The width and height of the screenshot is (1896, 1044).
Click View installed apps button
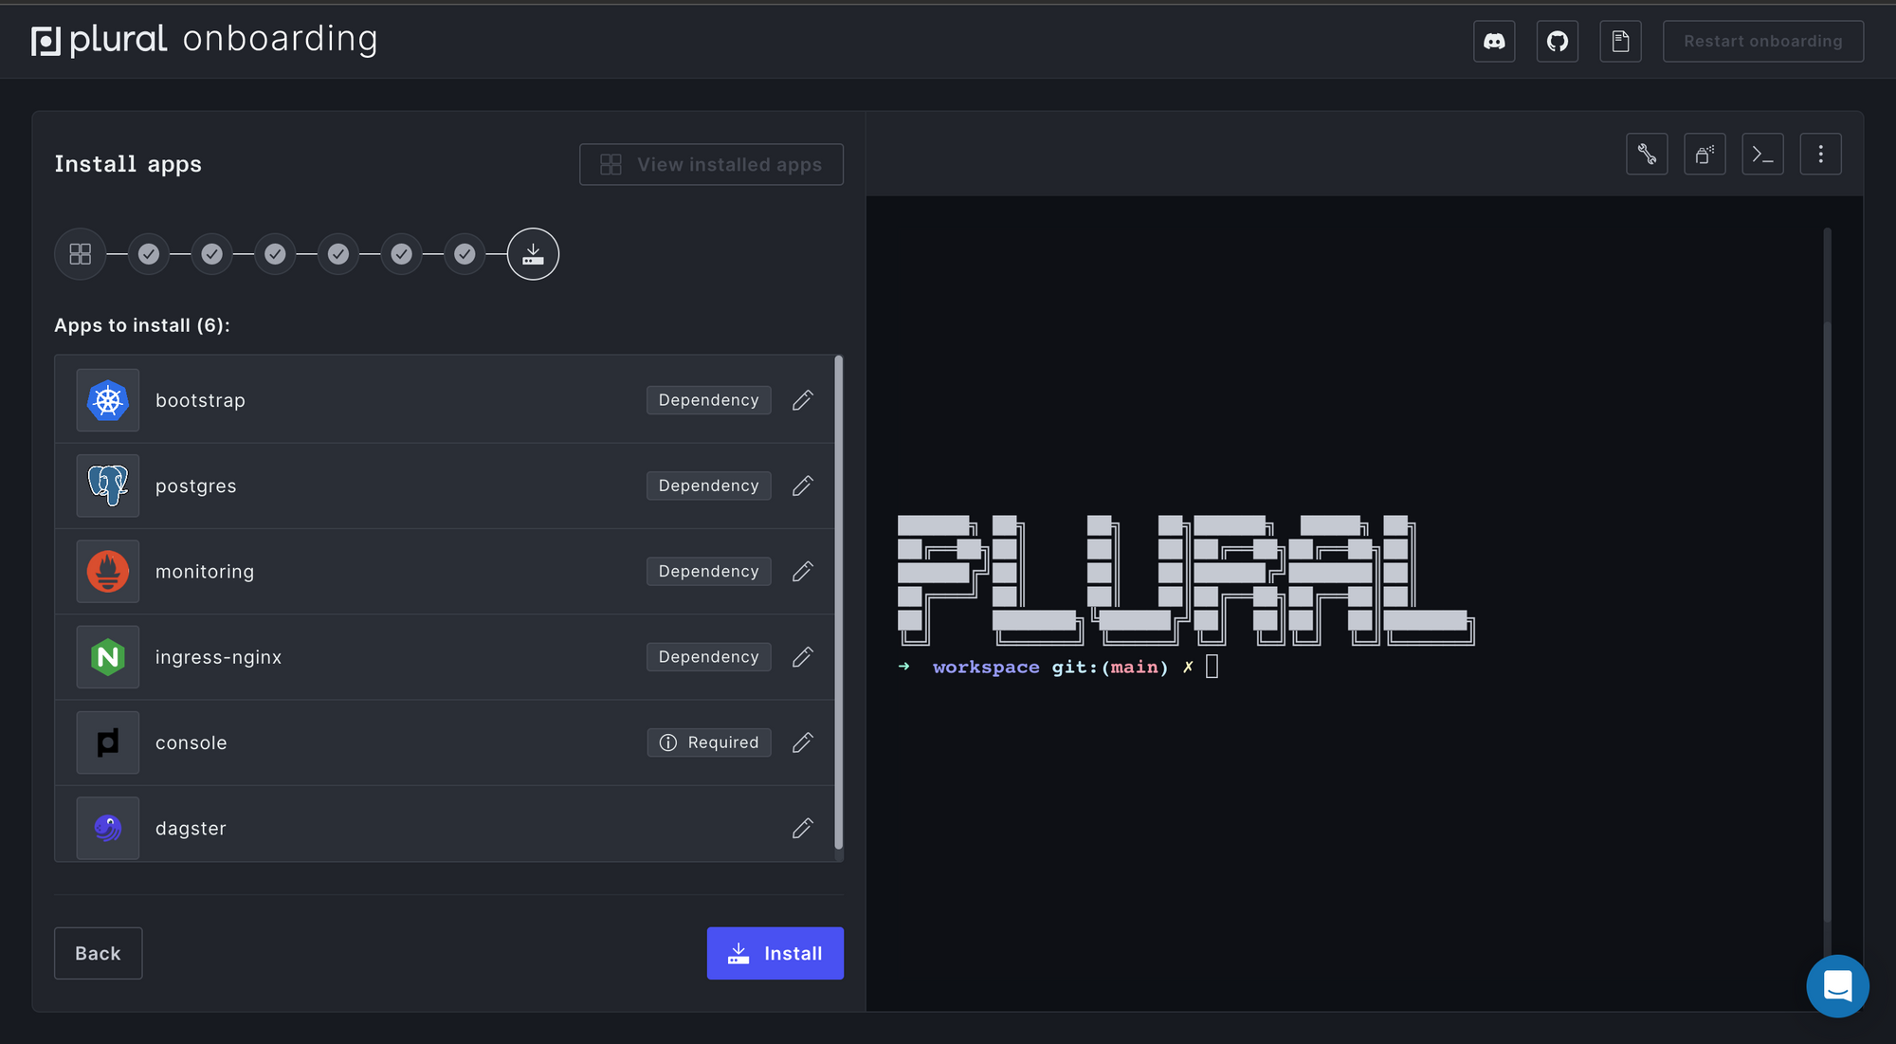(x=711, y=165)
